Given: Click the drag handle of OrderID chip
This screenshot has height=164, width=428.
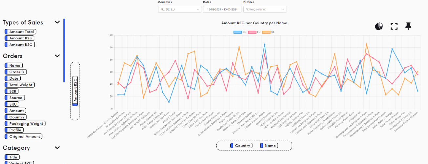Looking at the screenshot, I should point(6,72).
